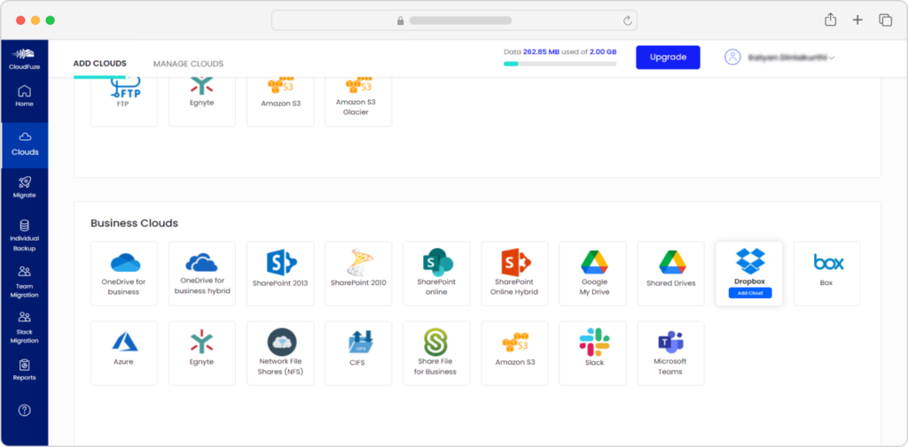Choose Business Clouds Amazon S3 card
Viewport: 908px width, 447px height.
coord(515,353)
